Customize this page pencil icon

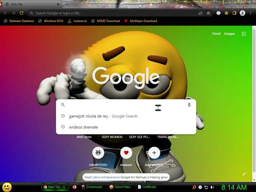tap(244, 174)
